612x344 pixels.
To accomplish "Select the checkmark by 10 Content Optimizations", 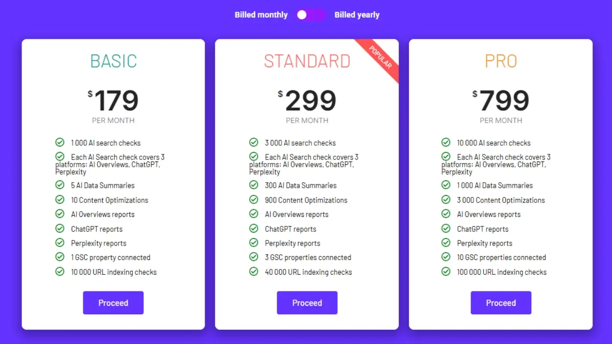I will pyautogui.click(x=60, y=200).
